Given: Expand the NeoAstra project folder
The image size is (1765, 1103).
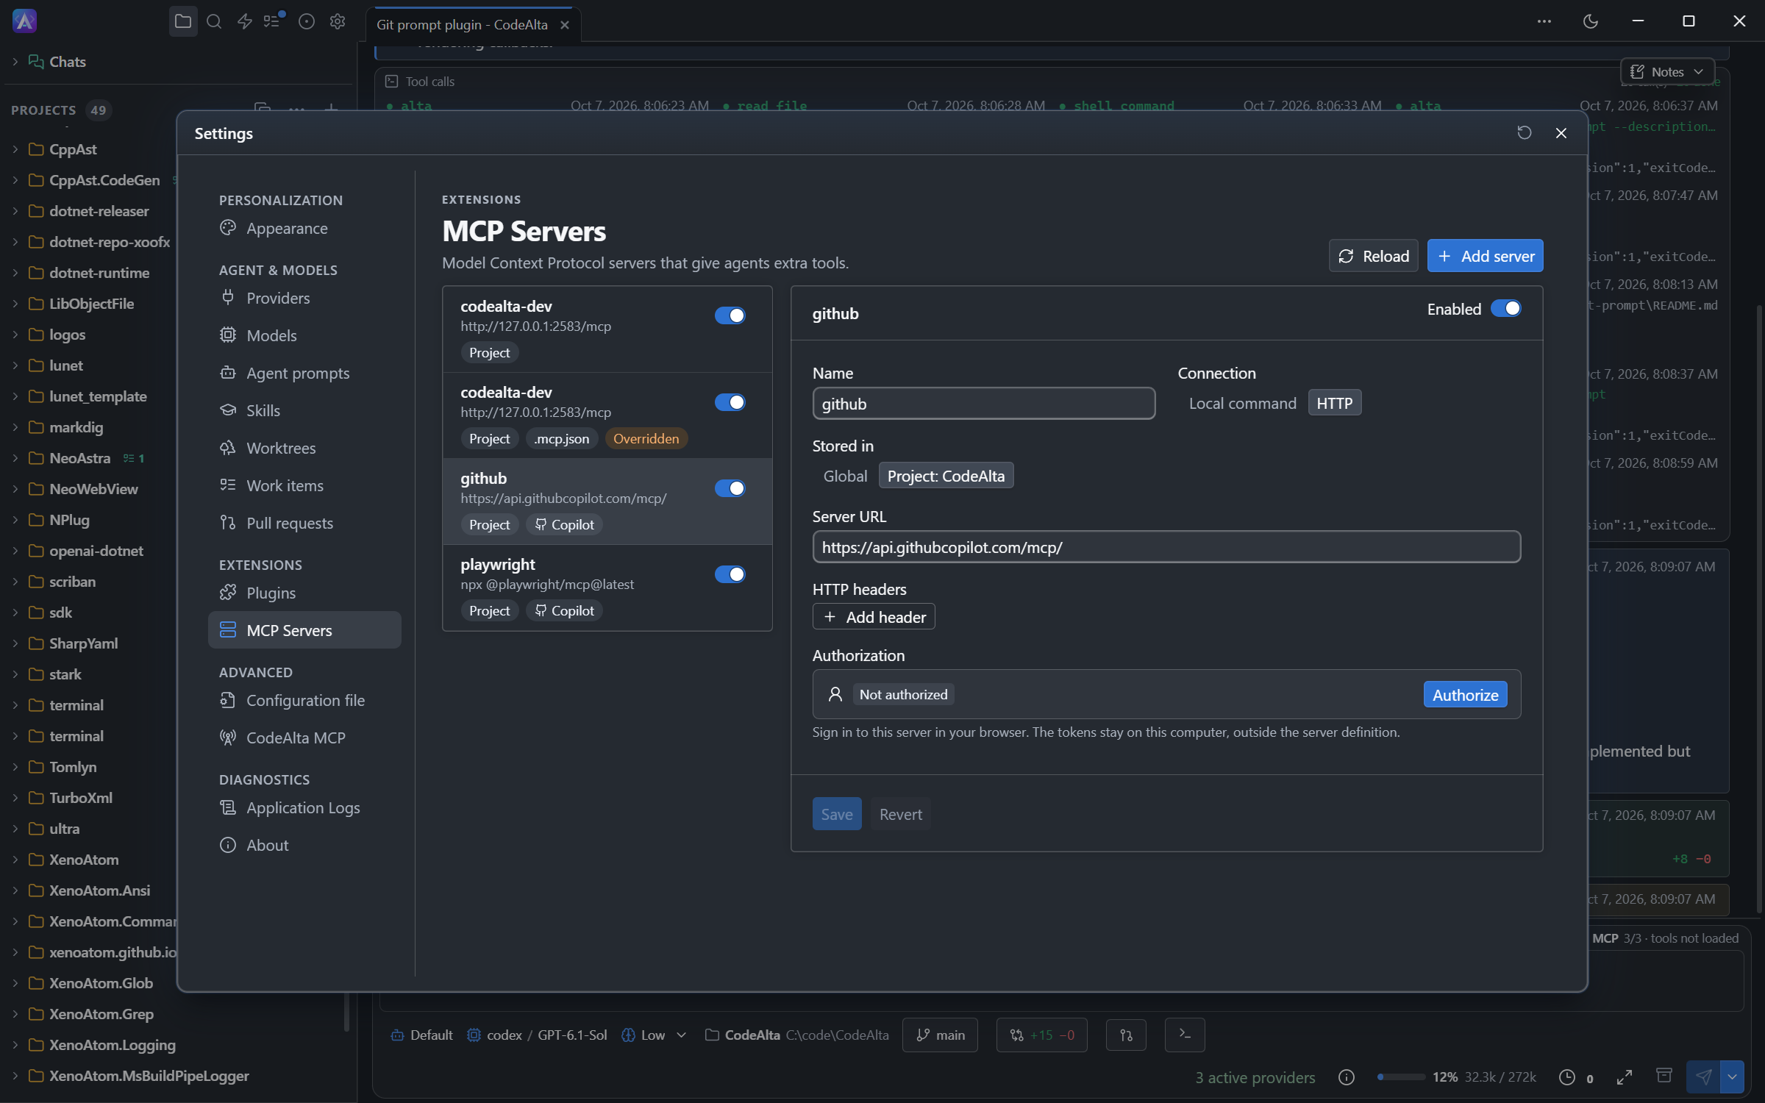Looking at the screenshot, I should tap(15, 458).
